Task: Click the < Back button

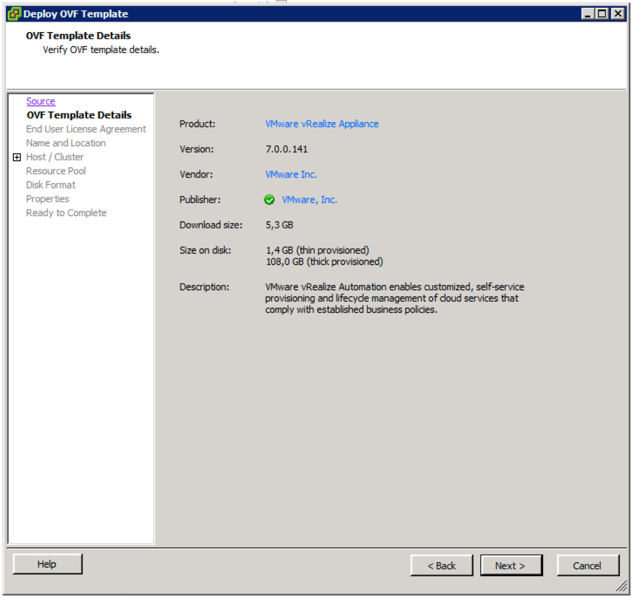Action: tap(442, 566)
